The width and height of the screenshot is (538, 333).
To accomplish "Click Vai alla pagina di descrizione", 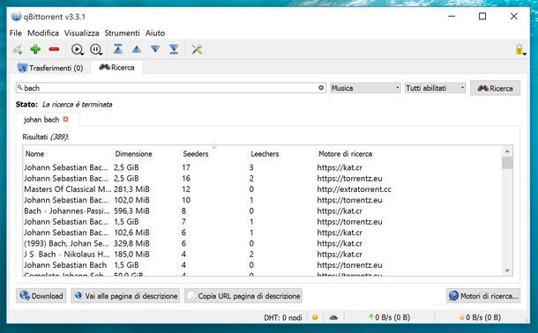I will pyautogui.click(x=125, y=296).
